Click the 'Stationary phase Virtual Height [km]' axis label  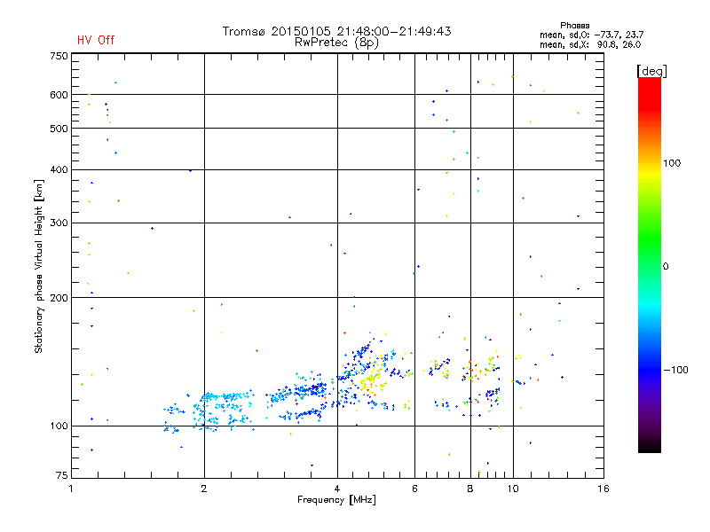[38, 266]
